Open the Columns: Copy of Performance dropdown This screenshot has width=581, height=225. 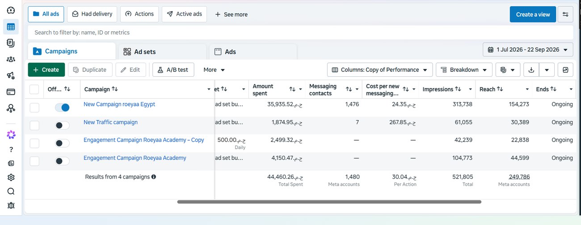tap(380, 70)
